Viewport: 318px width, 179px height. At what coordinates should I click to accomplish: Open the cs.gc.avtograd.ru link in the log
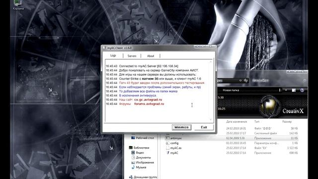click(148, 99)
